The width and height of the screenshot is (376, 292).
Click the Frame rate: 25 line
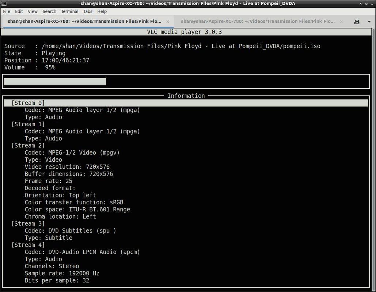(x=49, y=181)
